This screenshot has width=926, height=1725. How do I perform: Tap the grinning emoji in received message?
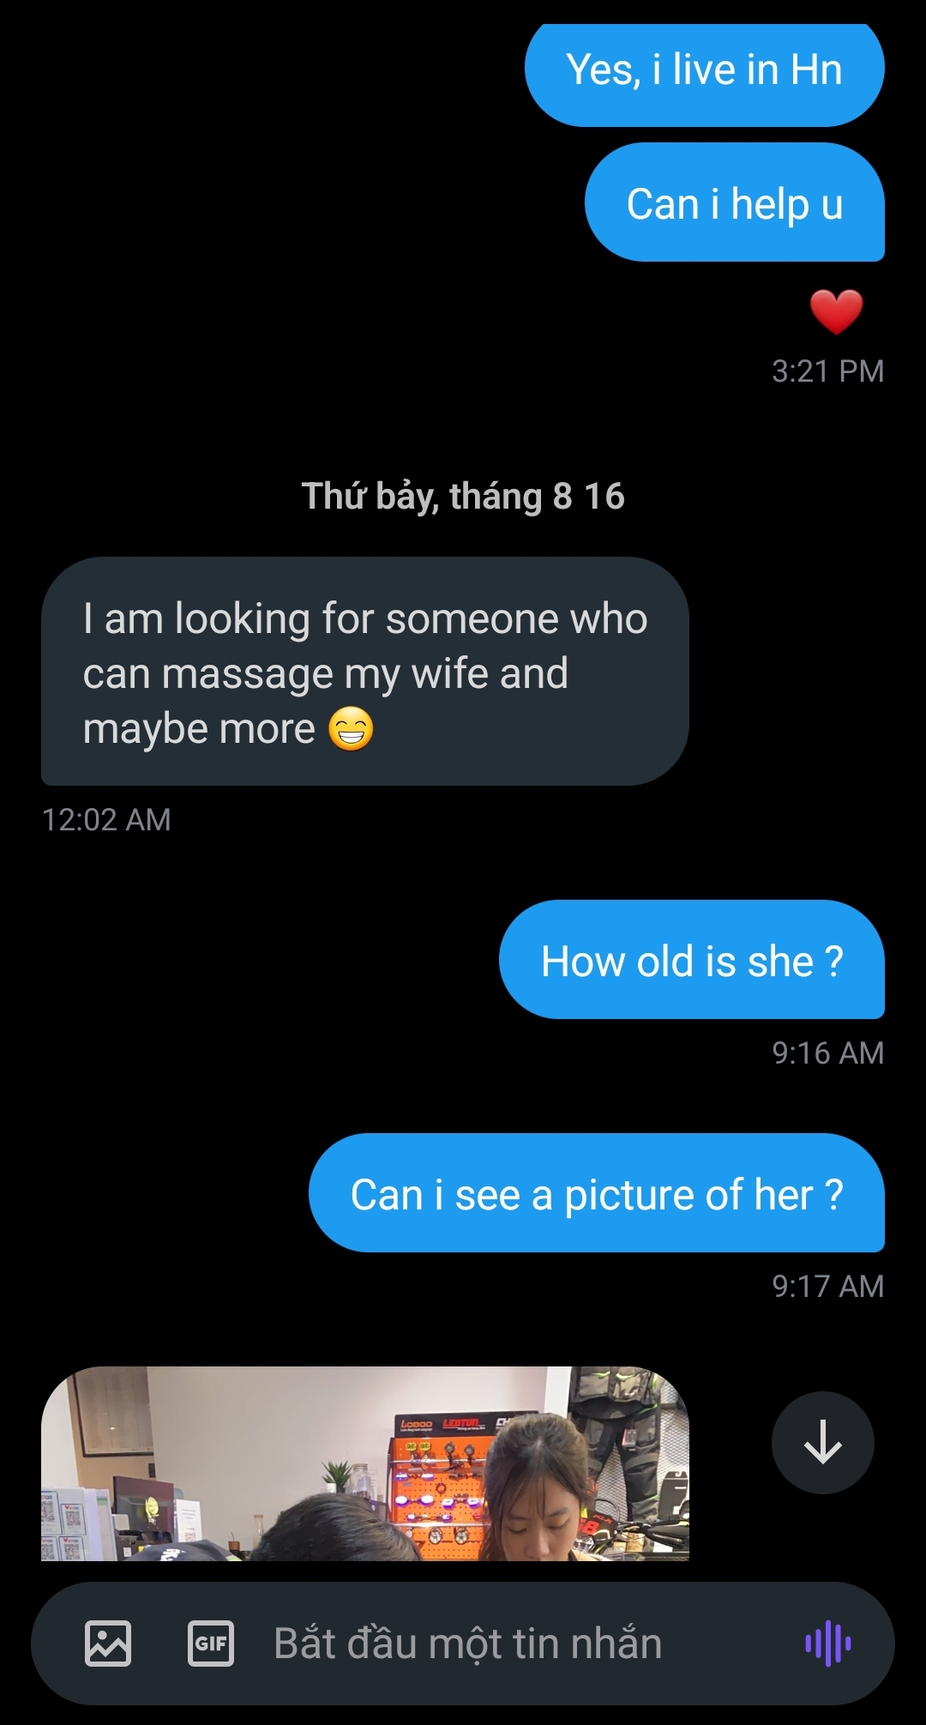352,729
